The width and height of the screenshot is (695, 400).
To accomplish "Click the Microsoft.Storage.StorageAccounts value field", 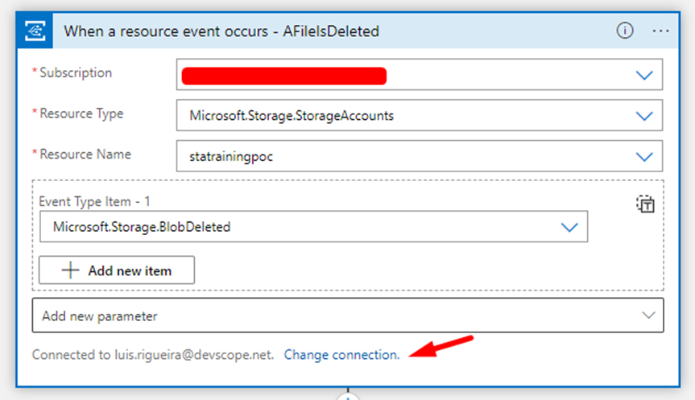I will [292, 115].
